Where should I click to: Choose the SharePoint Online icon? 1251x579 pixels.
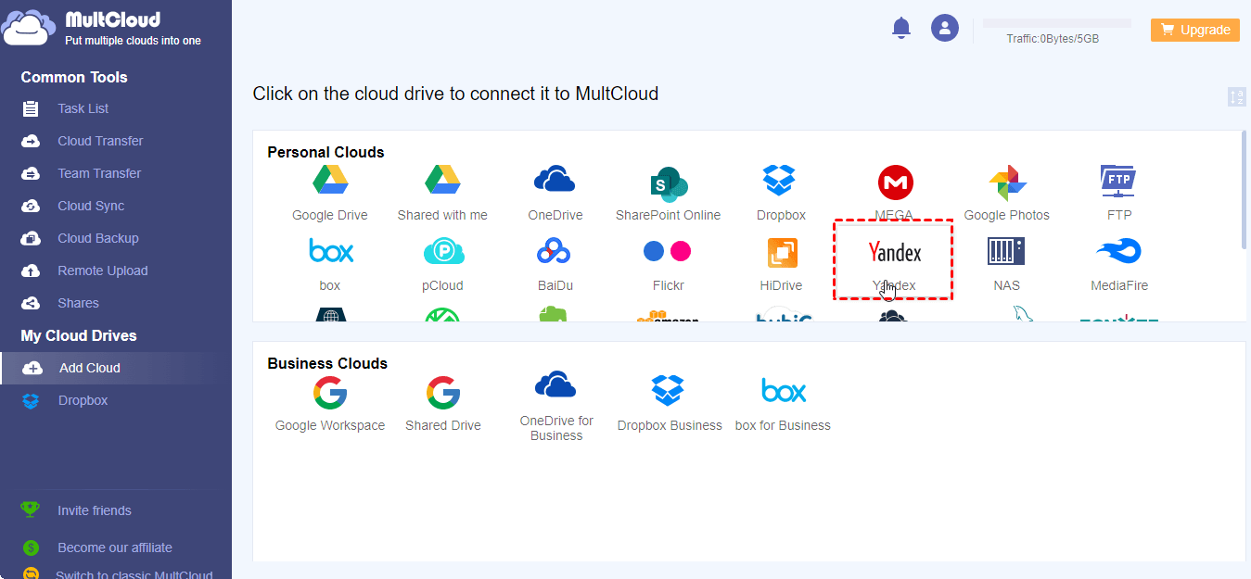pos(668,183)
